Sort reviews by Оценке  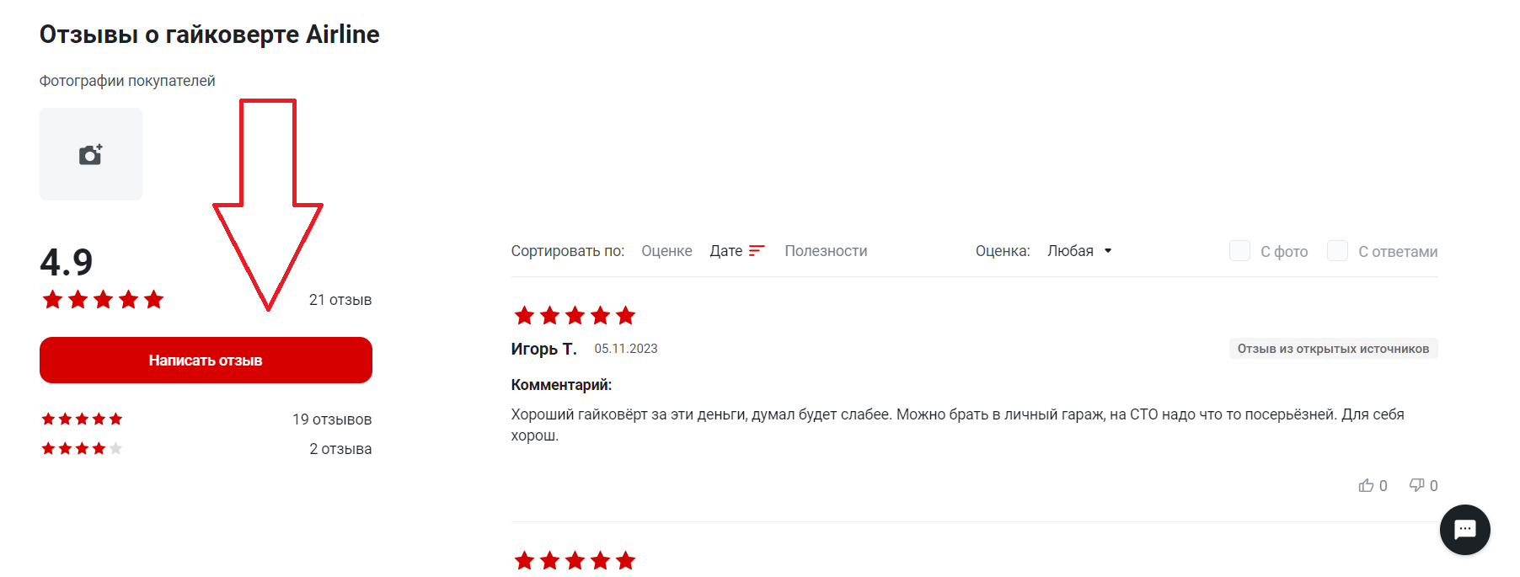tap(666, 251)
